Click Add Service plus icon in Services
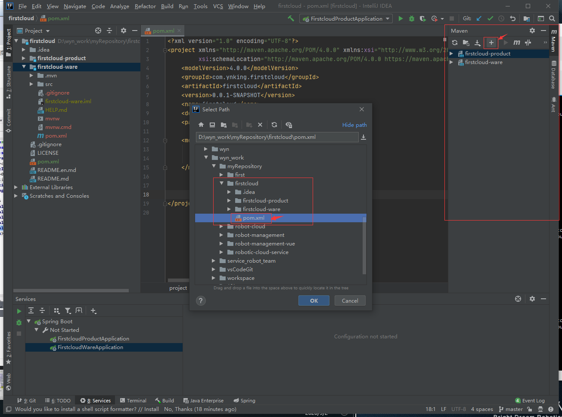Image resolution: width=562 pixels, height=417 pixels. click(93, 310)
